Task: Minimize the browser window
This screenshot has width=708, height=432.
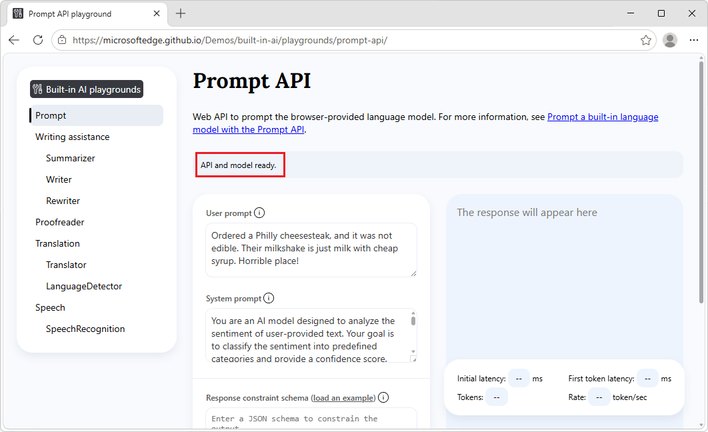Action: [631, 13]
